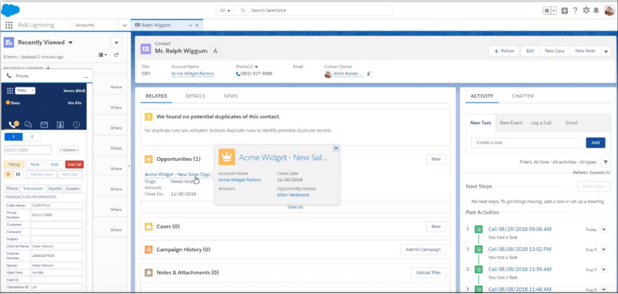
Task: Switch to the DETAILS tab
Action: click(196, 96)
